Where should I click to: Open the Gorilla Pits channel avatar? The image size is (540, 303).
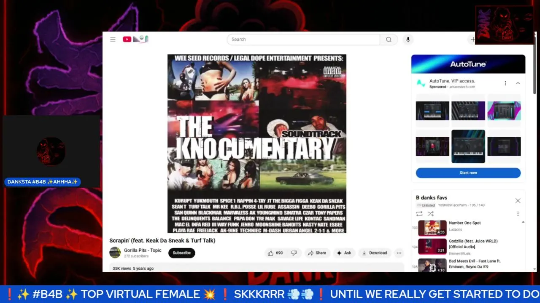coord(115,252)
